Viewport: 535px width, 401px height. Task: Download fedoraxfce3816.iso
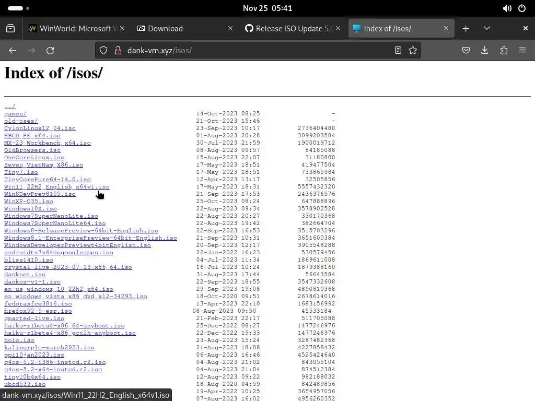(x=38, y=304)
